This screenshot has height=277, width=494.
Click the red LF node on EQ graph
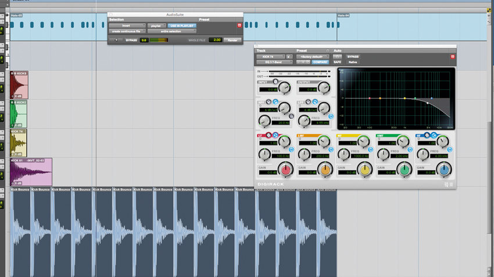tap(370, 99)
